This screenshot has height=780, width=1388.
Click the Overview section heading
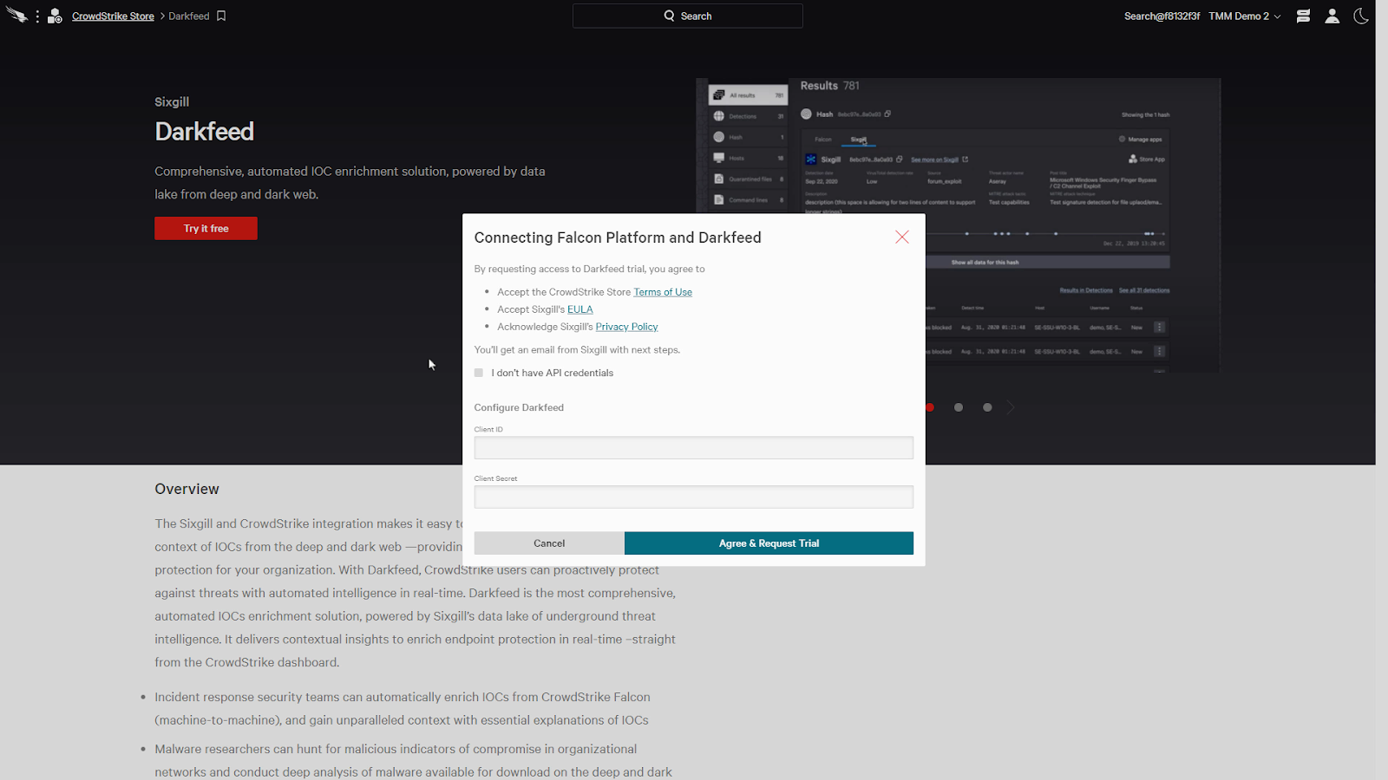pyautogui.click(x=187, y=489)
